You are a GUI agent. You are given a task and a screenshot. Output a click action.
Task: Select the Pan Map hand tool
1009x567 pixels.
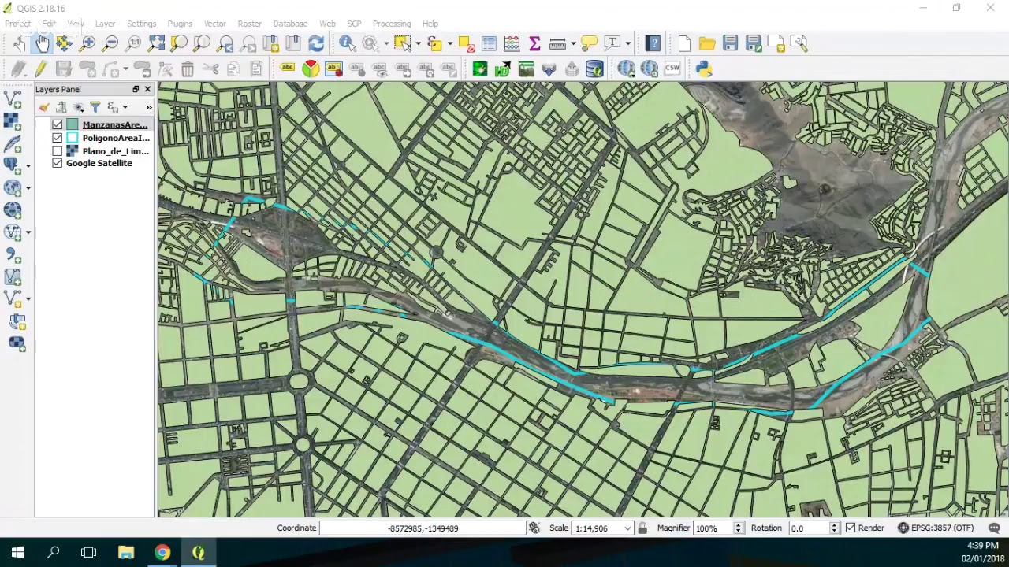(42, 43)
